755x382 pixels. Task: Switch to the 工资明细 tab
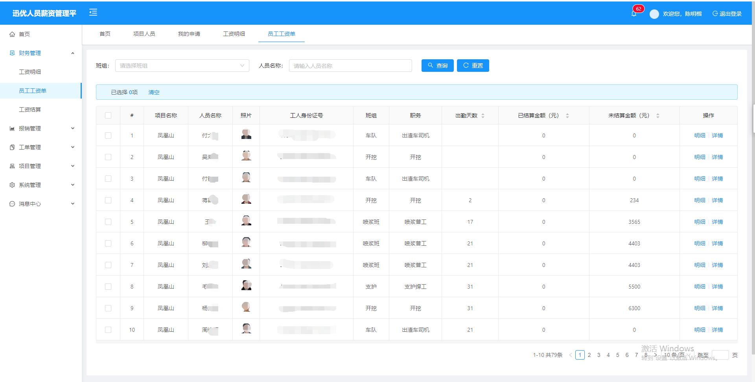pyautogui.click(x=234, y=34)
